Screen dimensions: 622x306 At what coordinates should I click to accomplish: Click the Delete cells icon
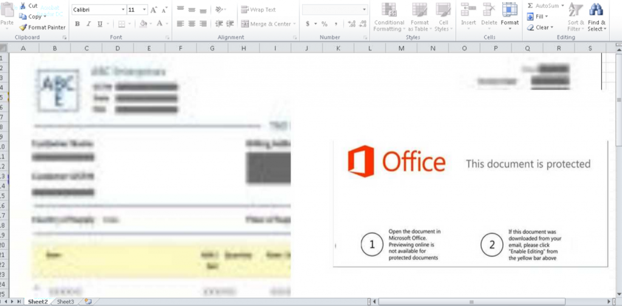(489, 10)
